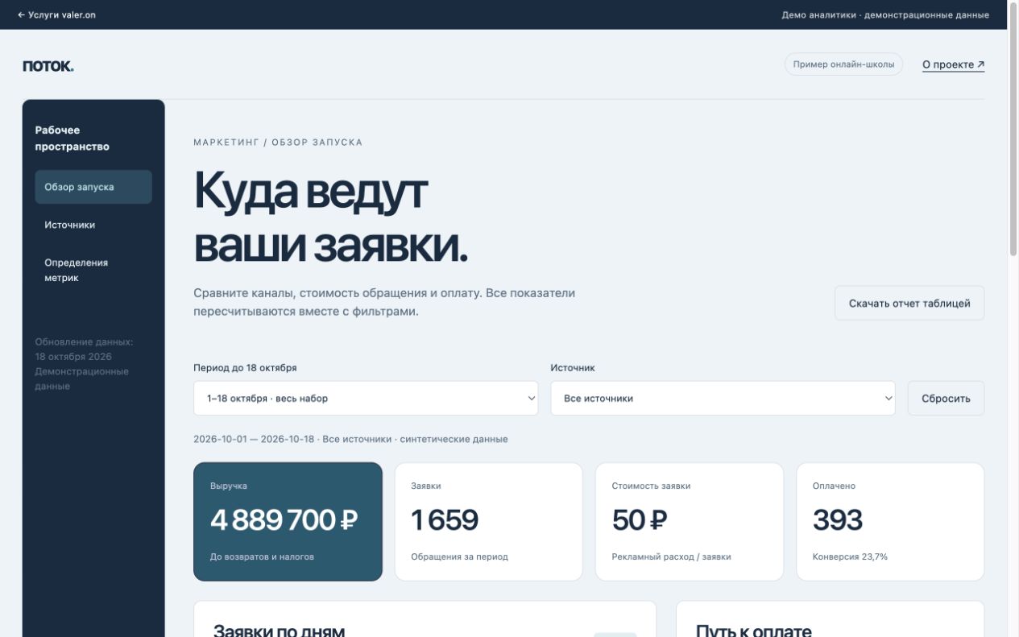Click 'Скачать отчет таблицей' button
This screenshot has height=637, width=1019.
(909, 304)
